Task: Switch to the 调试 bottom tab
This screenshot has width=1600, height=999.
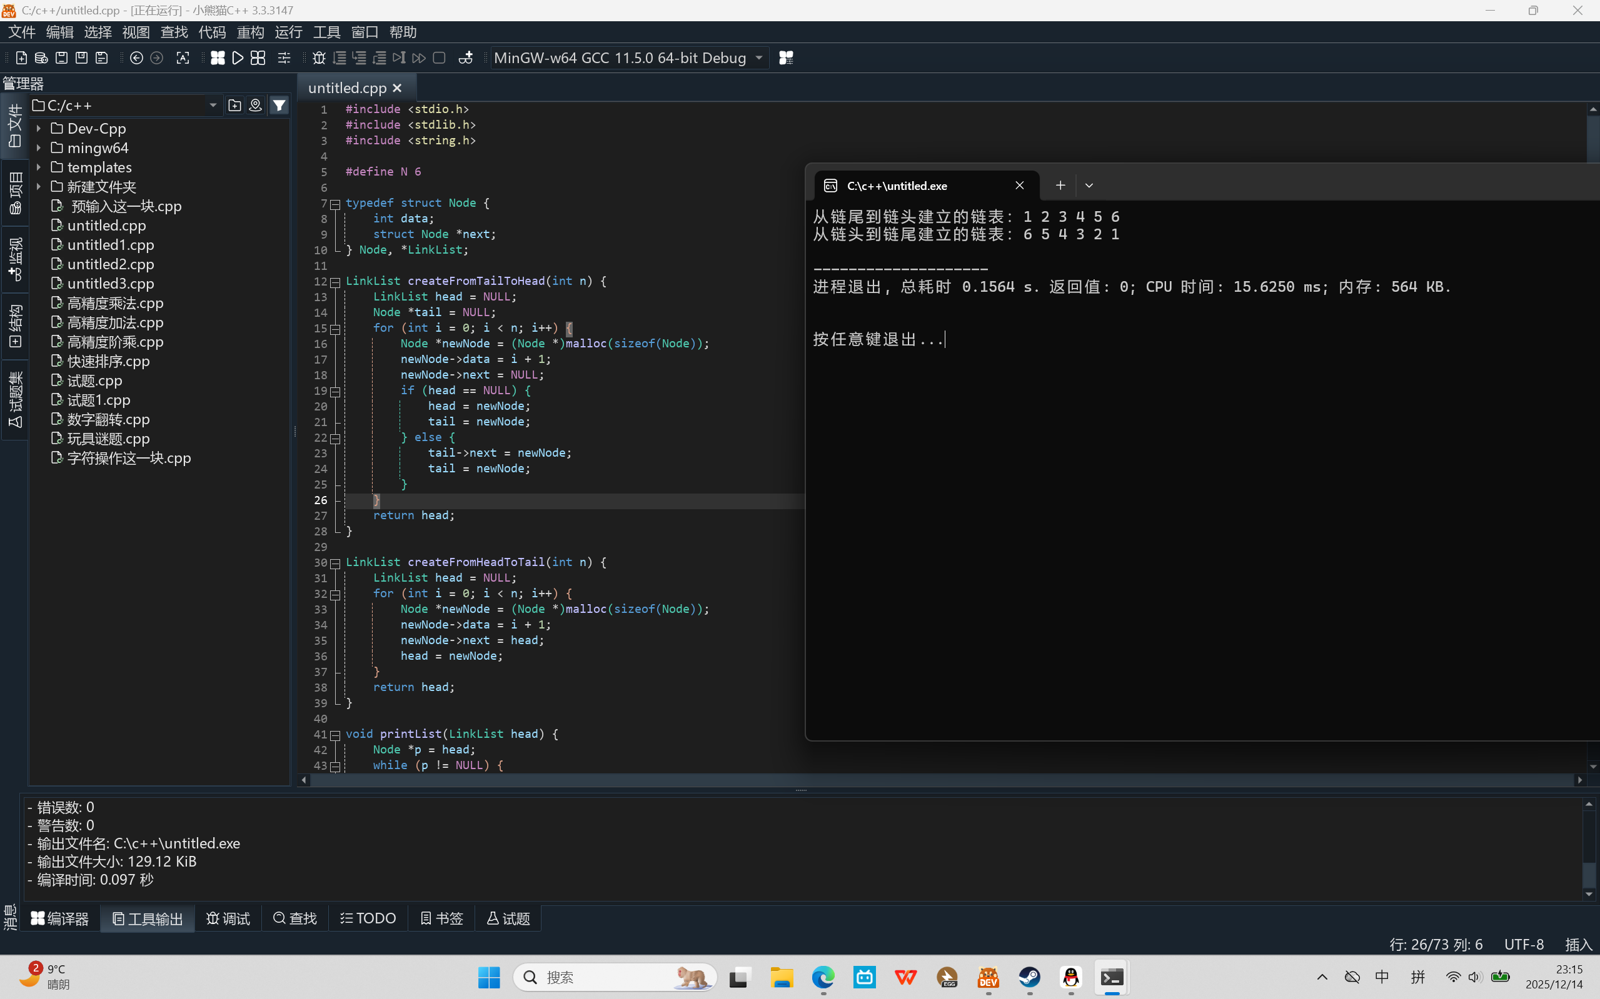Action: [x=228, y=918]
